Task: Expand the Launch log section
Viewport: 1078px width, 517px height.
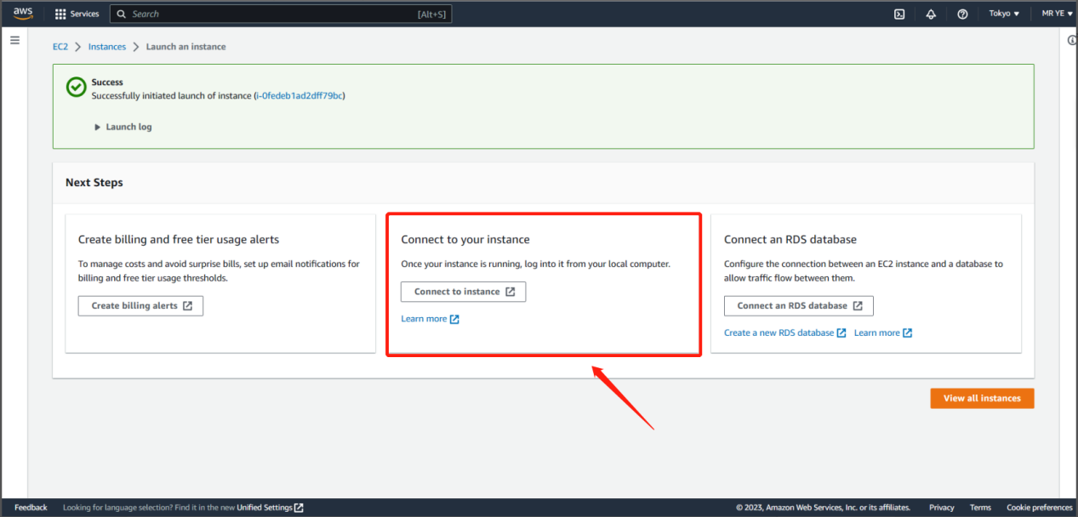Action: pyautogui.click(x=123, y=127)
